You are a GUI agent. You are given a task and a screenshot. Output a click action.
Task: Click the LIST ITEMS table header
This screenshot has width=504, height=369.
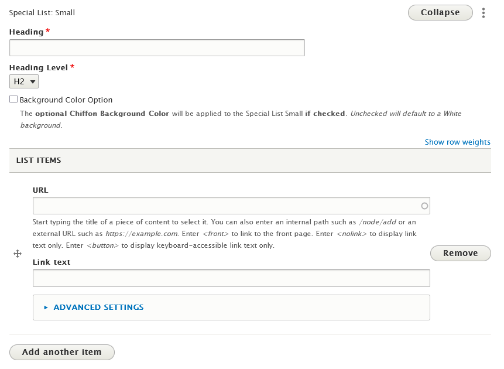pos(39,160)
